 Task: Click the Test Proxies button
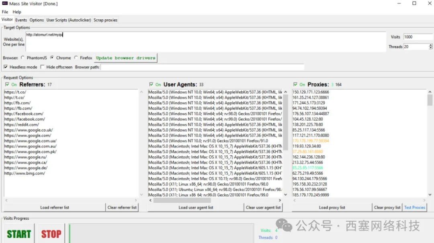pyautogui.click(x=415, y=208)
